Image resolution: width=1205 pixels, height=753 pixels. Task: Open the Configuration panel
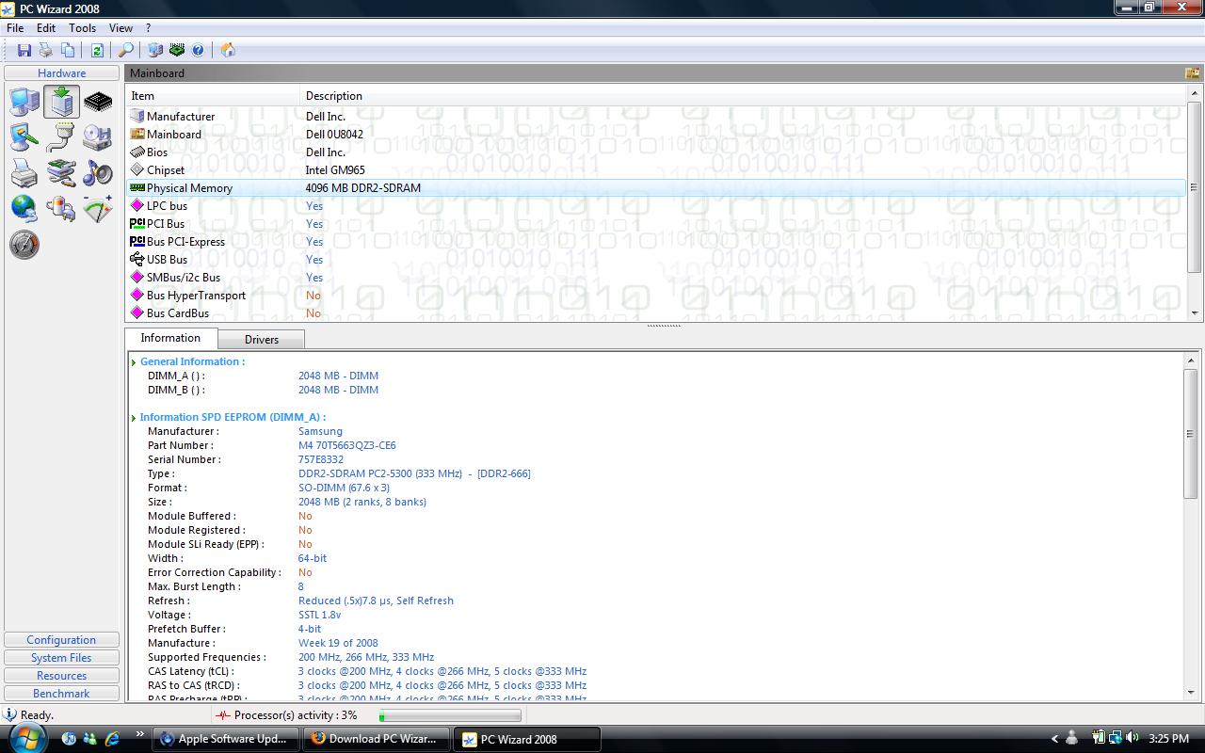(x=61, y=640)
